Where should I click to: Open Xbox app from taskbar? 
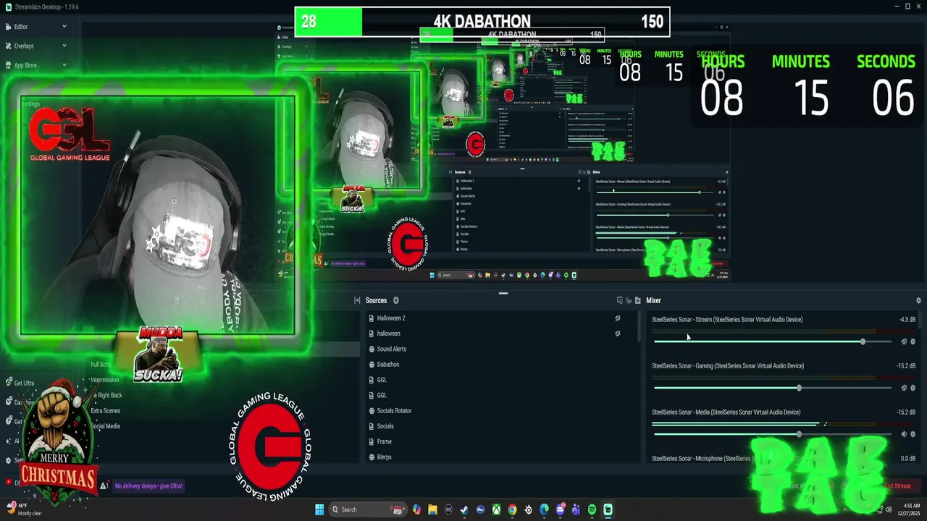point(496,509)
